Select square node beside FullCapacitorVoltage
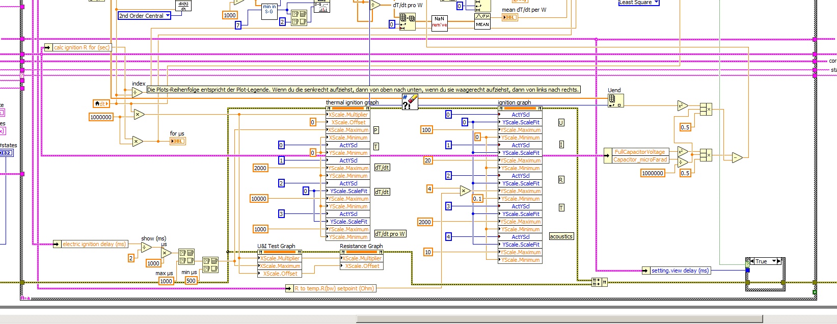The height and width of the screenshot is (324, 837). click(683, 152)
